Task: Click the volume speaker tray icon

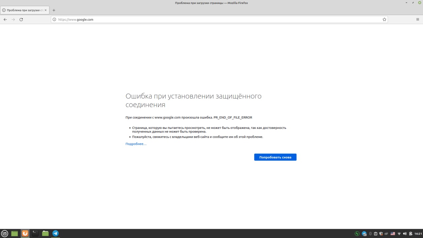Action: pyautogui.click(x=405, y=234)
